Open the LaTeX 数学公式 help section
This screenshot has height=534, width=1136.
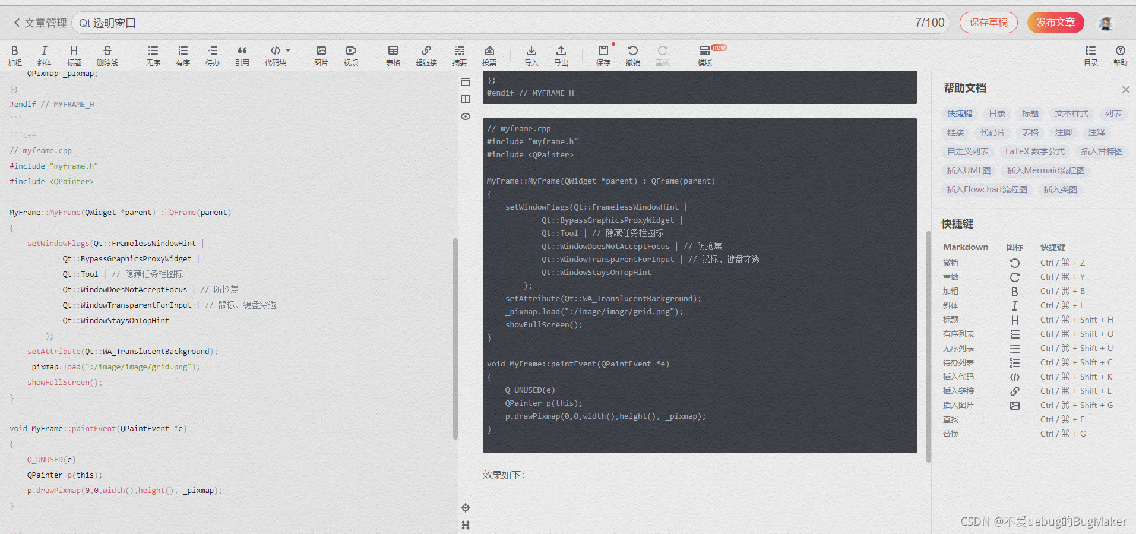[x=1035, y=151]
